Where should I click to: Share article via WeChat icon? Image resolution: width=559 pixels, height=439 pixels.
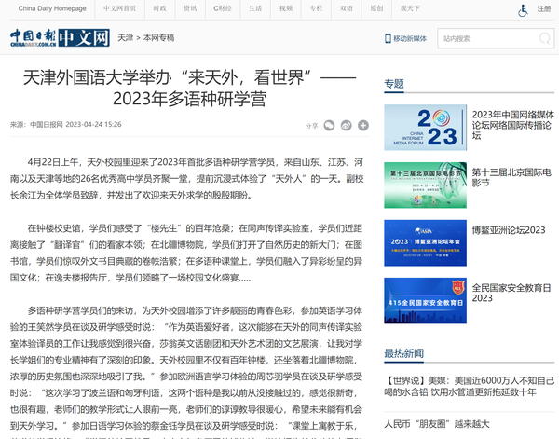[329, 125]
